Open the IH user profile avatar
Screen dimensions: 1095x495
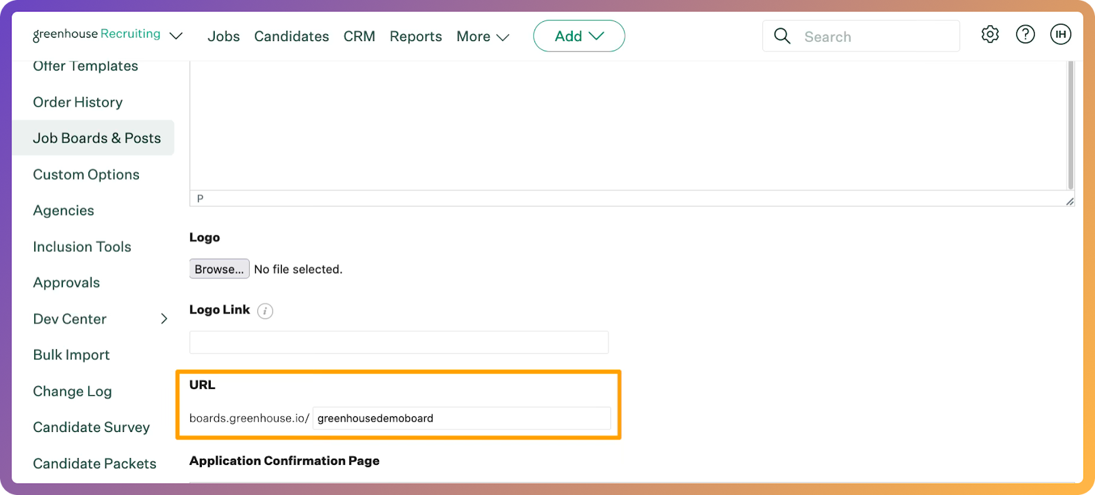coord(1060,34)
